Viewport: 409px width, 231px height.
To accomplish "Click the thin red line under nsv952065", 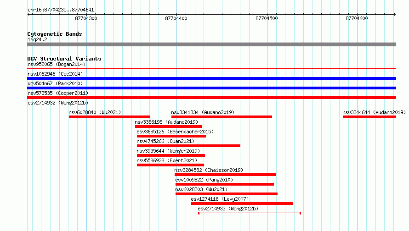I will (211, 69).
